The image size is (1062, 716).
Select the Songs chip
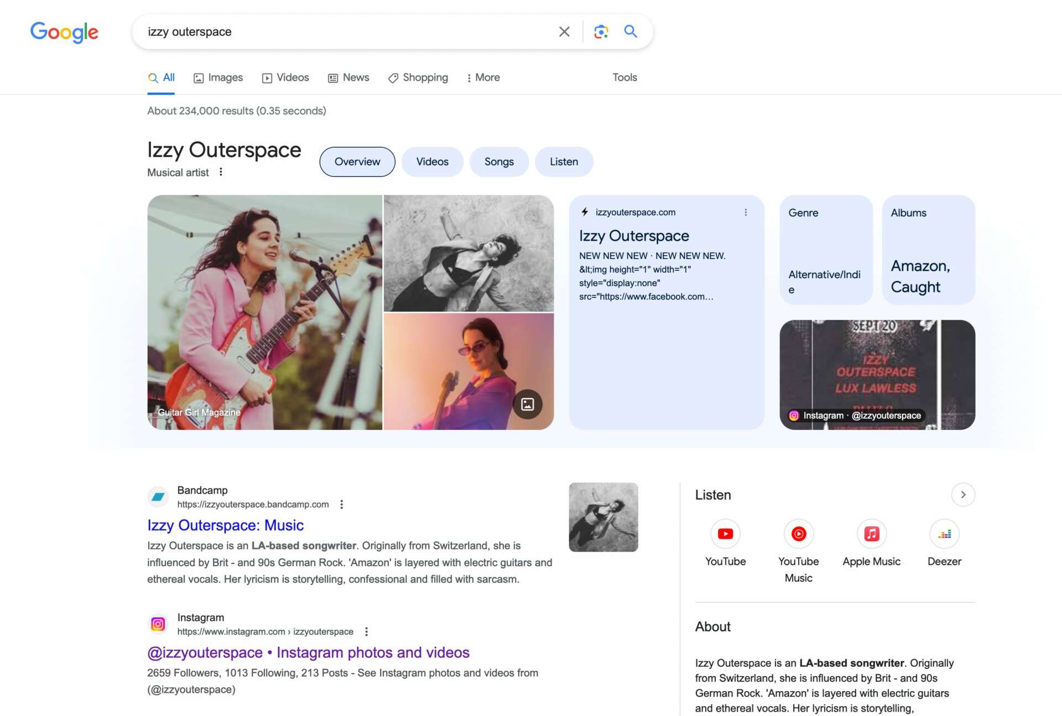tap(498, 162)
